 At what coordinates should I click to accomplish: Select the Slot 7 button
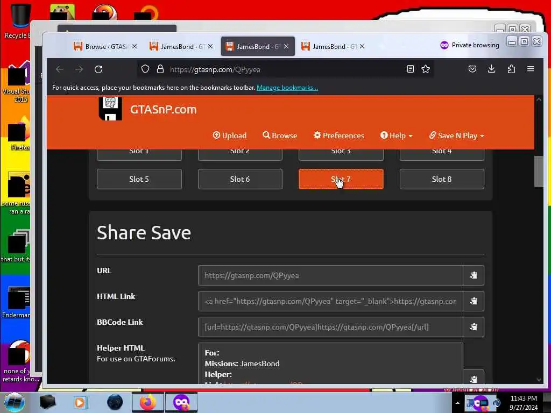pyautogui.click(x=341, y=179)
